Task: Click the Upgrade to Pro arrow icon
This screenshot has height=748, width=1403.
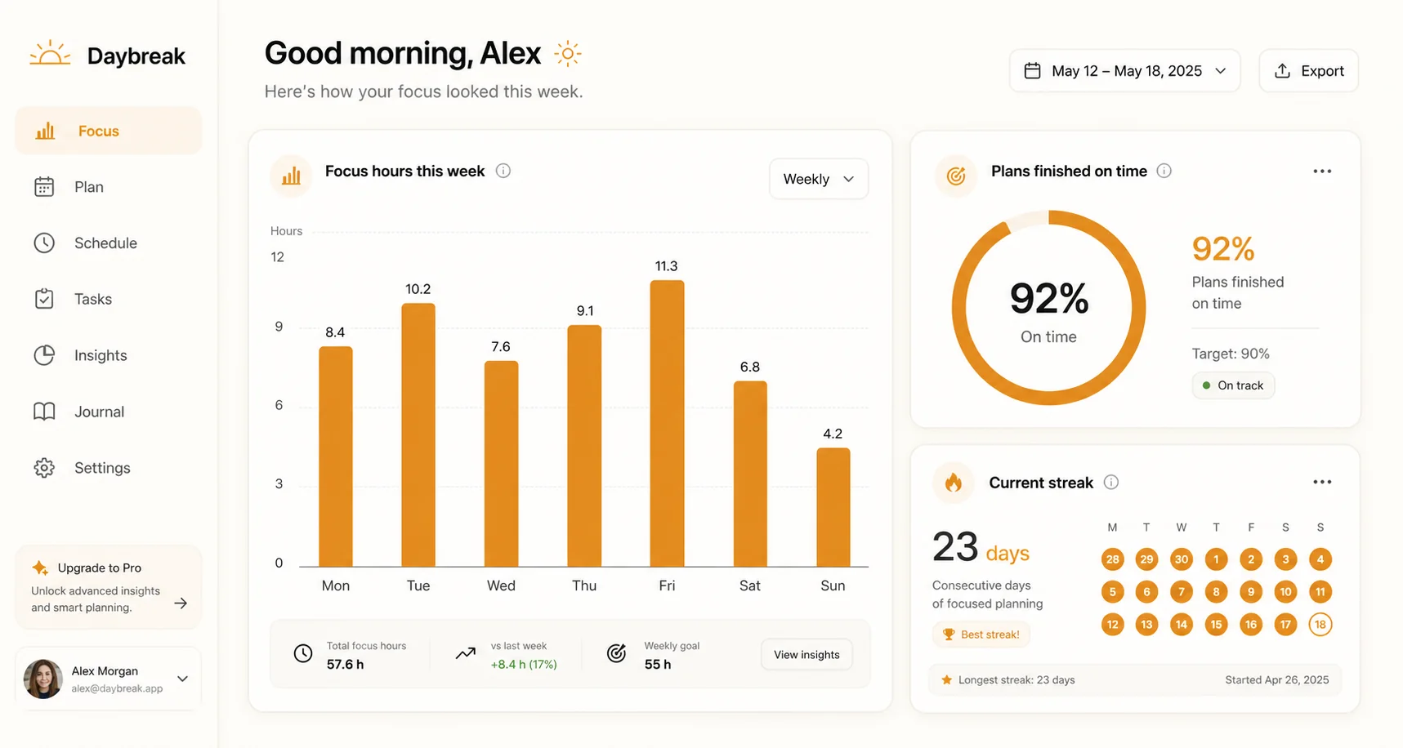Action: point(181,603)
